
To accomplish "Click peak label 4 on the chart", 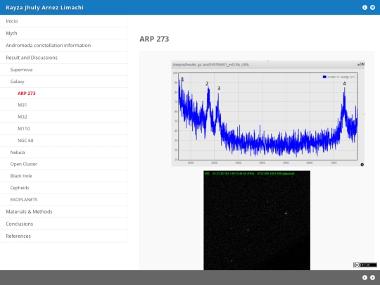I will [344, 84].
